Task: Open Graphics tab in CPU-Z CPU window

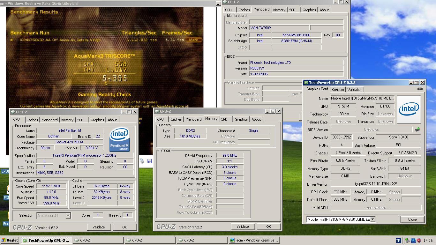Action: coord(97,120)
